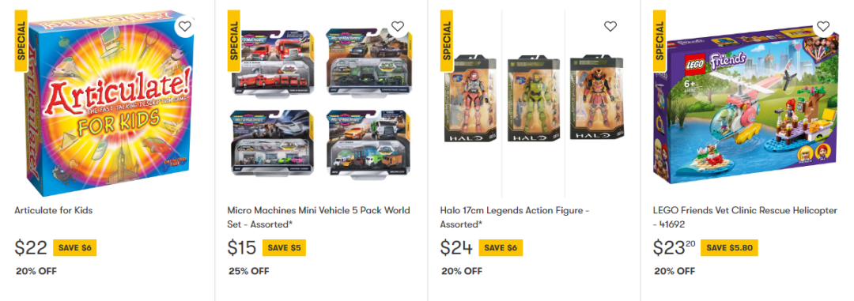854x301 pixels.
Task: Favorite the Articulate for Kids game
Action: 185,26
